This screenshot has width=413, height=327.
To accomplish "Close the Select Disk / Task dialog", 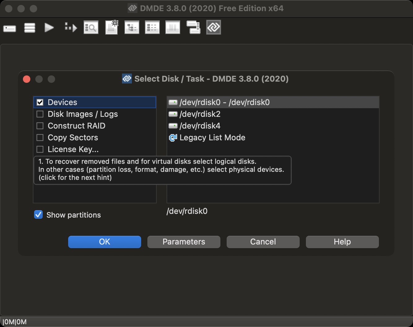I will point(27,79).
